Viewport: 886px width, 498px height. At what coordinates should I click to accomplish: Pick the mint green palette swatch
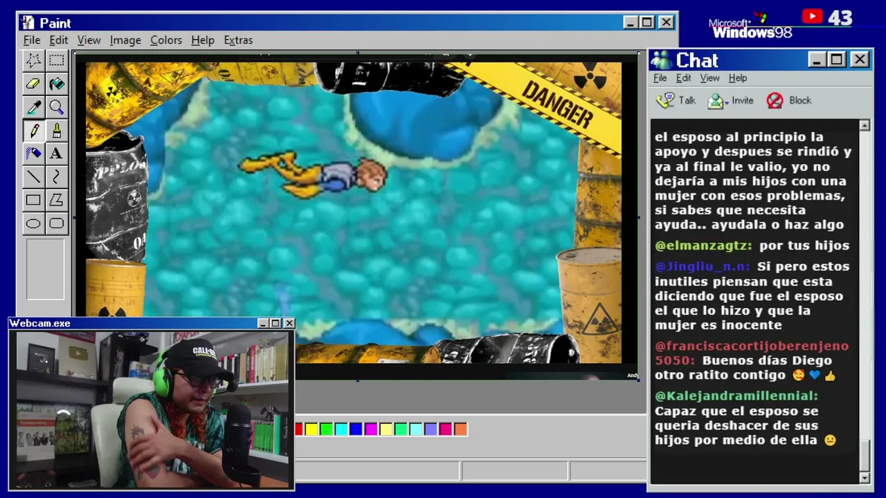coord(401,430)
